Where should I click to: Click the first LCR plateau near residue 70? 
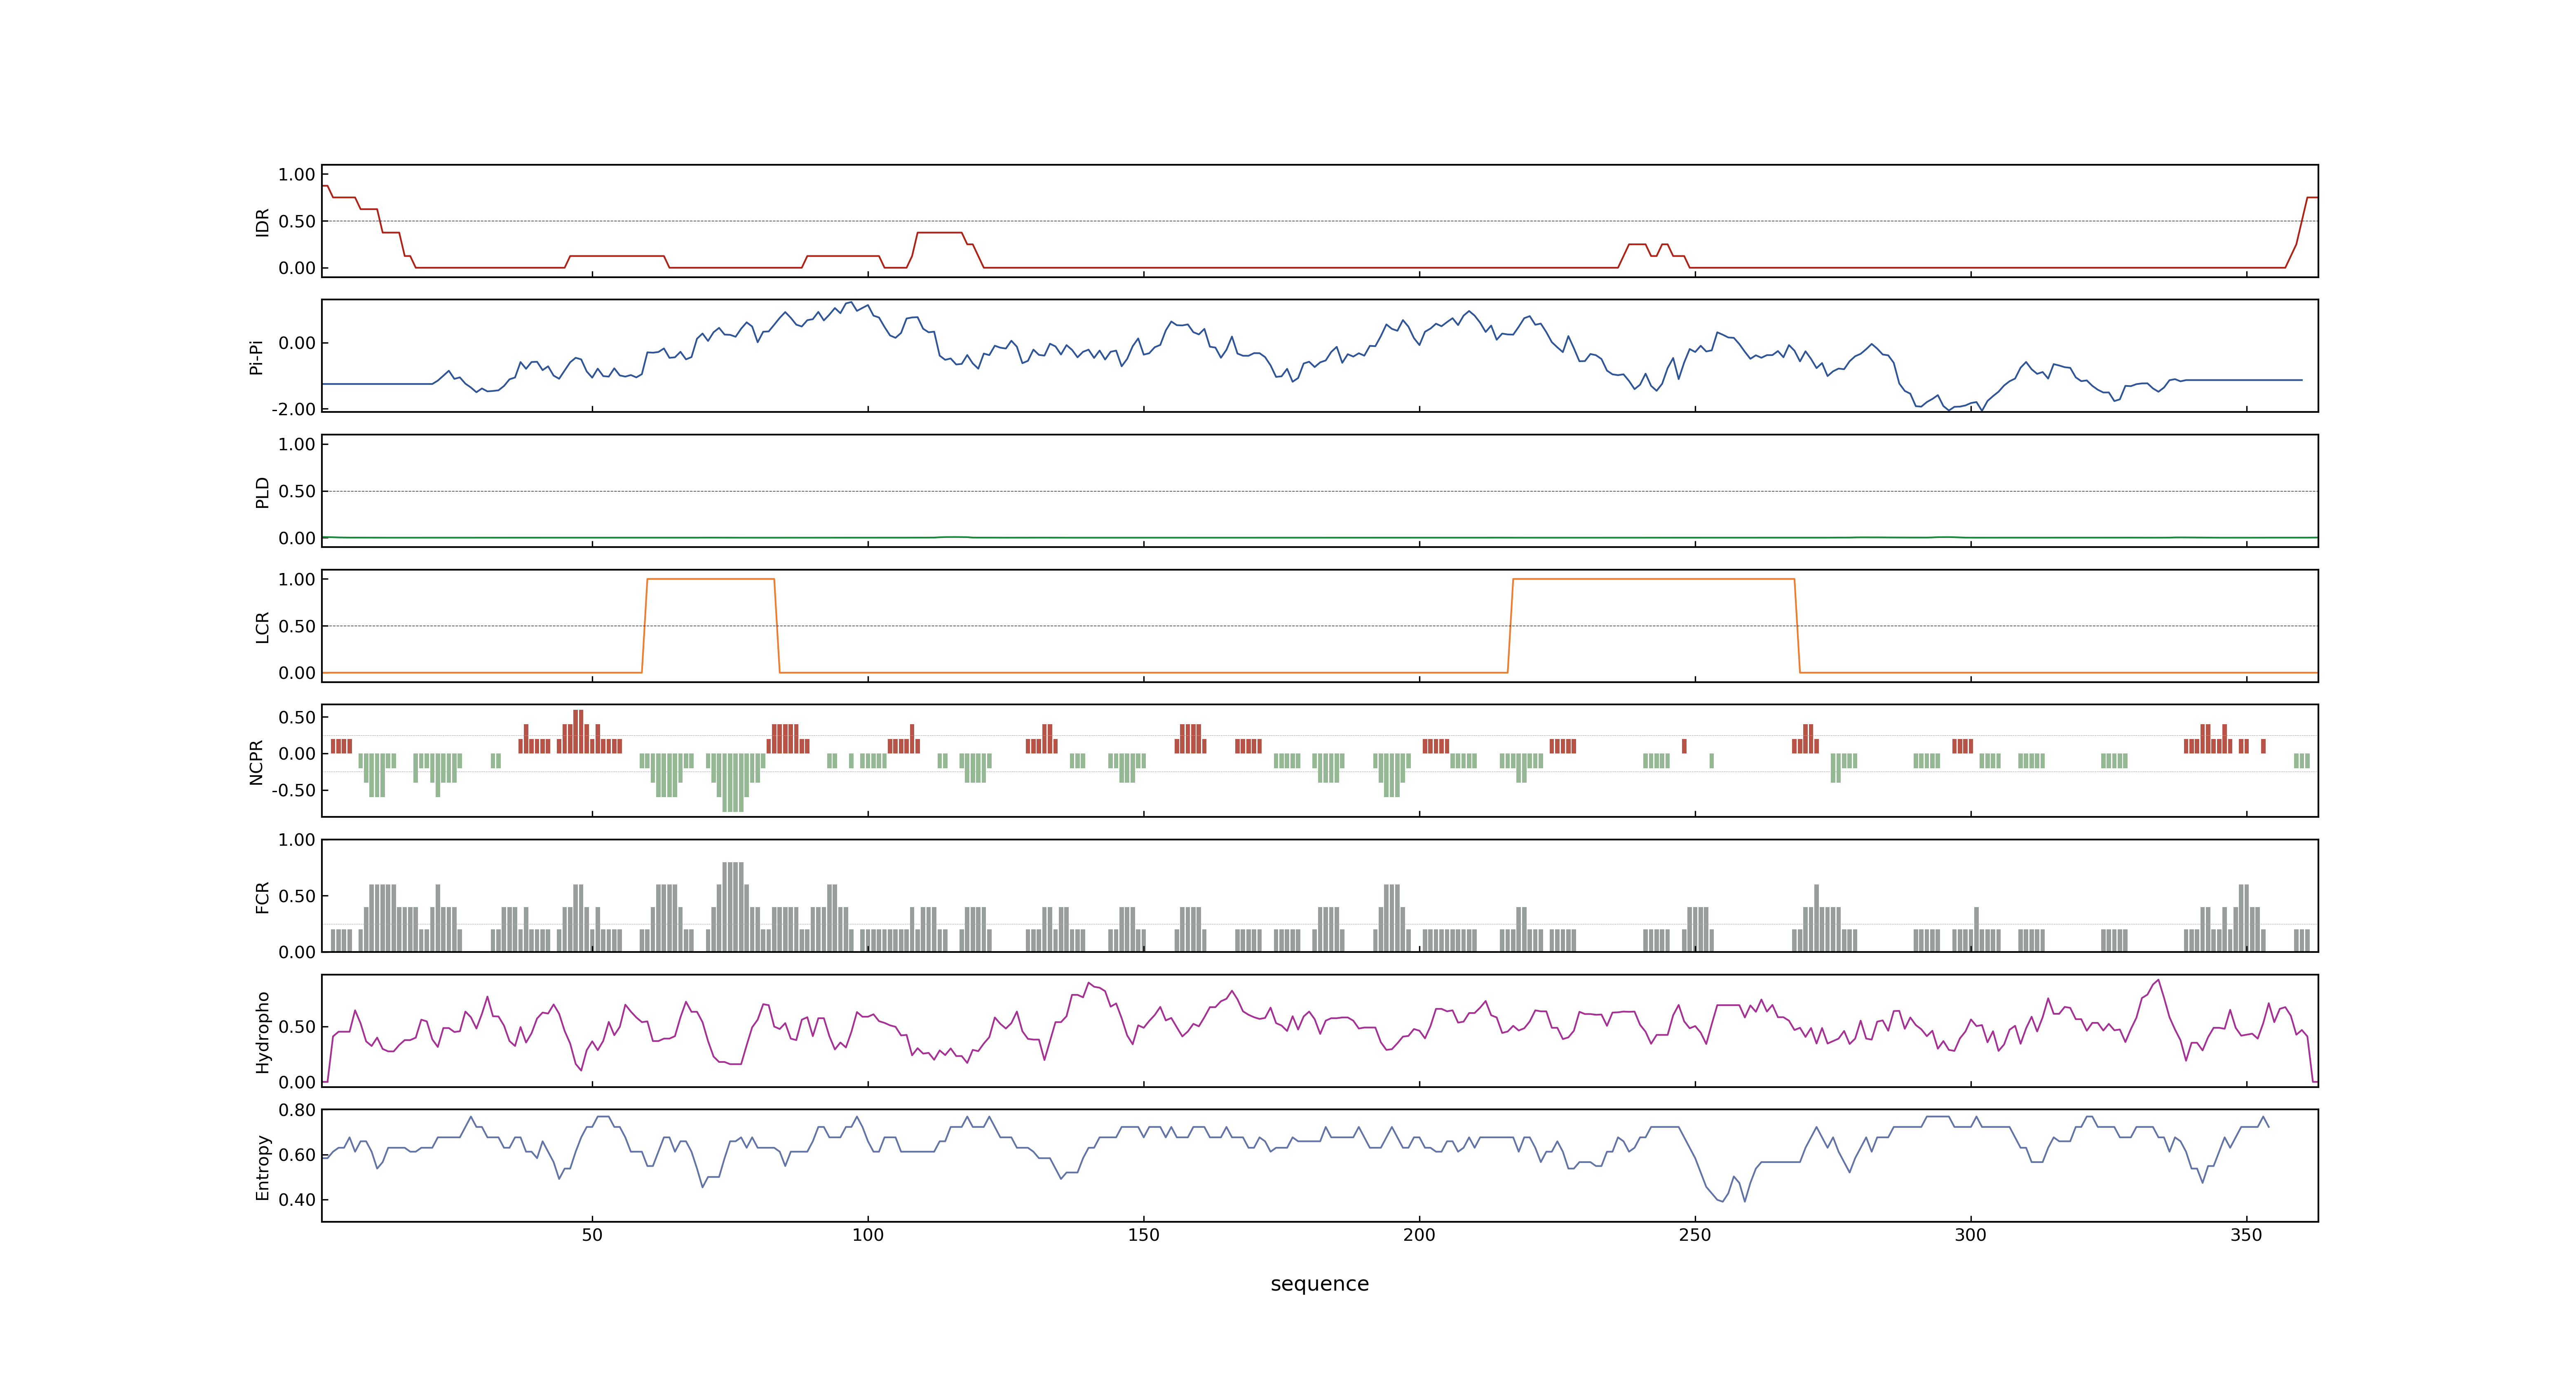[711, 579]
